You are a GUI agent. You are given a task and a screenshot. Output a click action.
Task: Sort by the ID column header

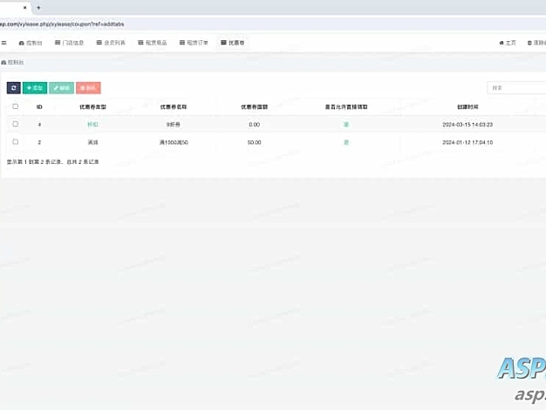39,107
